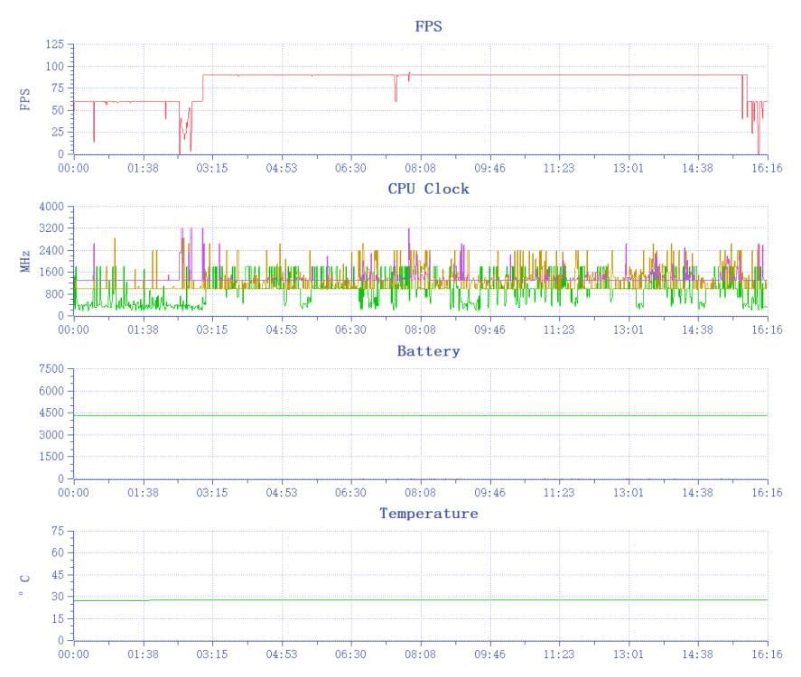Image resolution: width=801 pixels, height=677 pixels.
Task: Click the Temperature chart title
Action: tap(428, 514)
